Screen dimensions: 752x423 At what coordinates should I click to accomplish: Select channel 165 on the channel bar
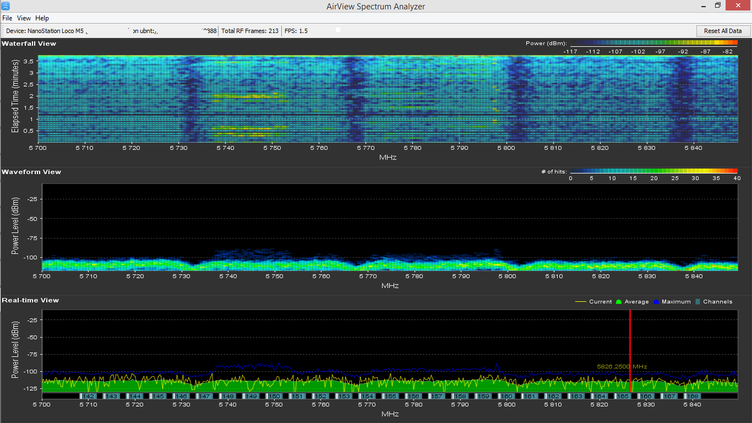click(623, 396)
